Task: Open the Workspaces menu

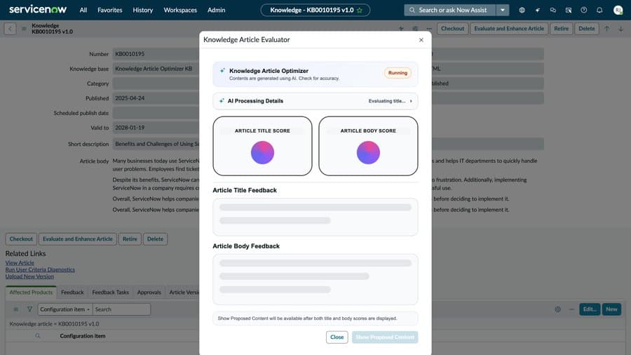Action: tap(180, 10)
